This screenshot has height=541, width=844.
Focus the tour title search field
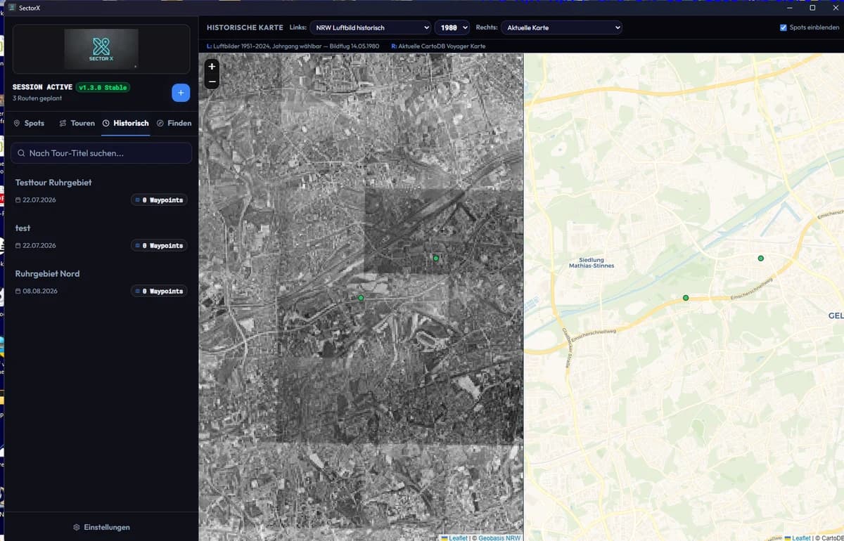tap(101, 153)
